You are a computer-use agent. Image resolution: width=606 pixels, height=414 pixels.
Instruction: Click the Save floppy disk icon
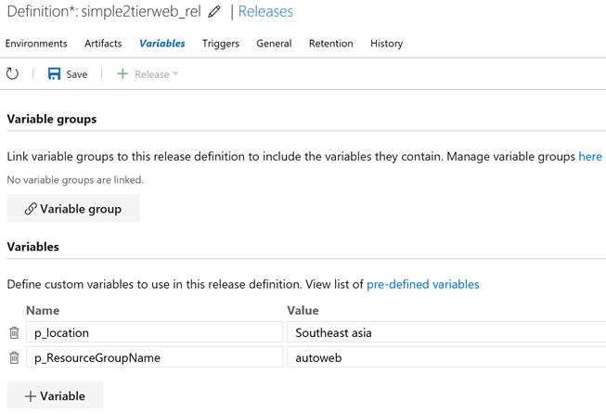(x=54, y=74)
